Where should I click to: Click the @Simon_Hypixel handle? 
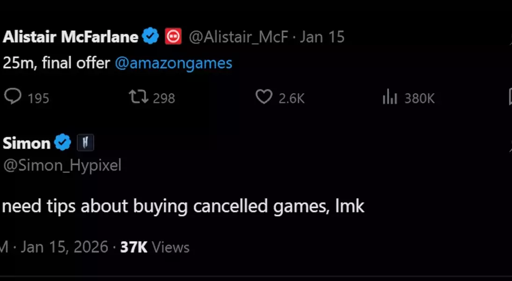[62, 165]
